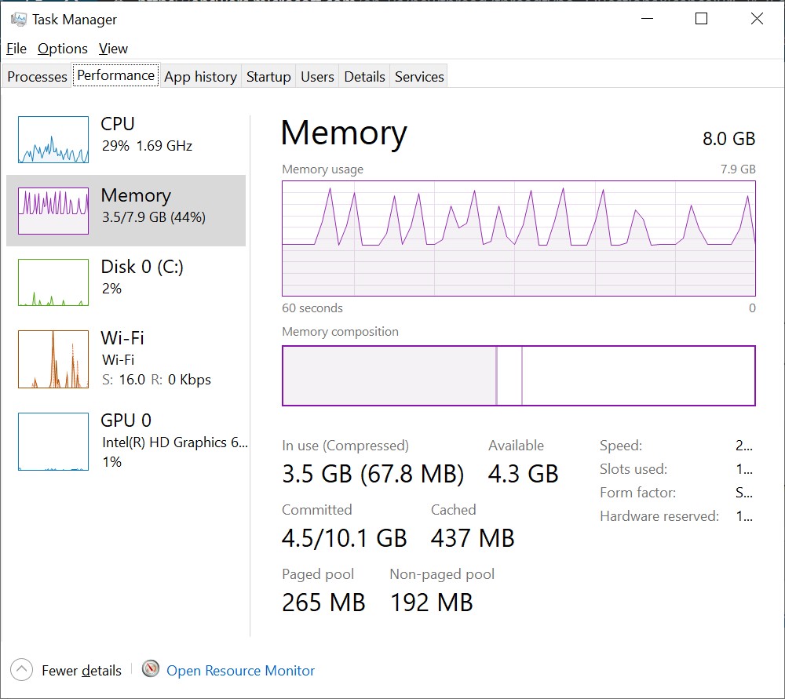Switch to the App history tab

(x=200, y=77)
